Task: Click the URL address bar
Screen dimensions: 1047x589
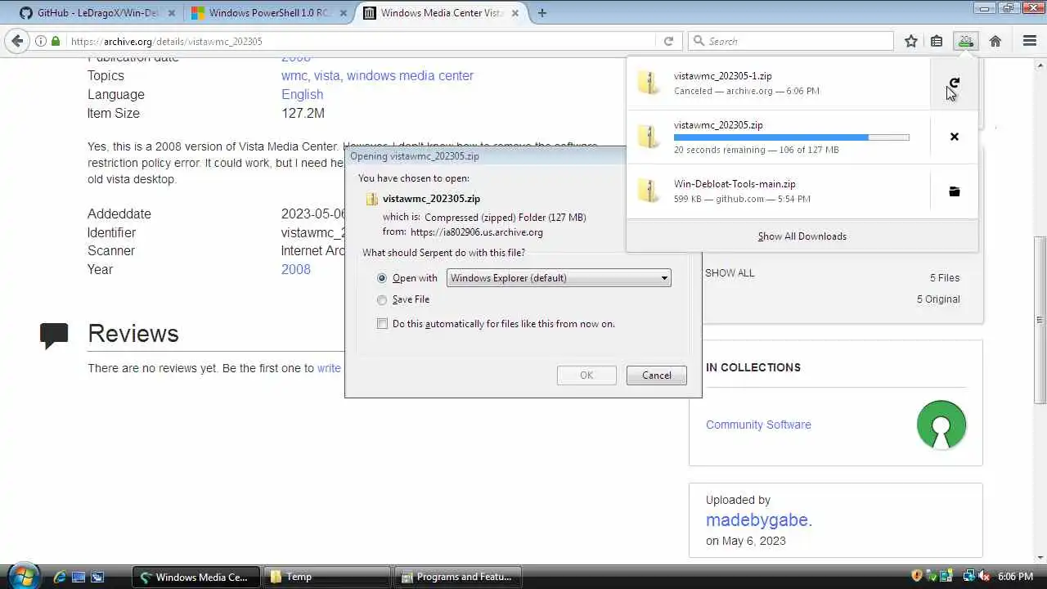Action: pyautogui.click(x=361, y=41)
